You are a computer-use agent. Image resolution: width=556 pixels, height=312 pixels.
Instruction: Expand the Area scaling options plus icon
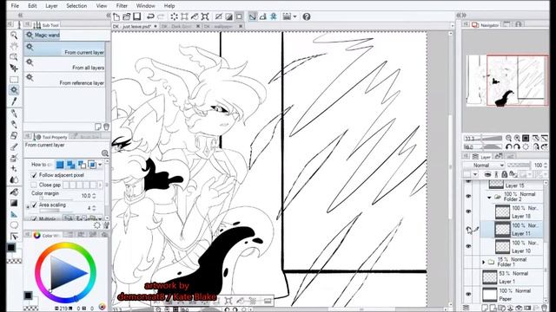(28, 206)
